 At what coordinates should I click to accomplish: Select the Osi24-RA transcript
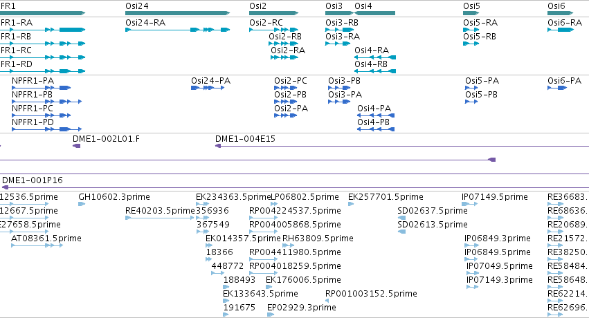pyautogui.click(x=177, y=30)
